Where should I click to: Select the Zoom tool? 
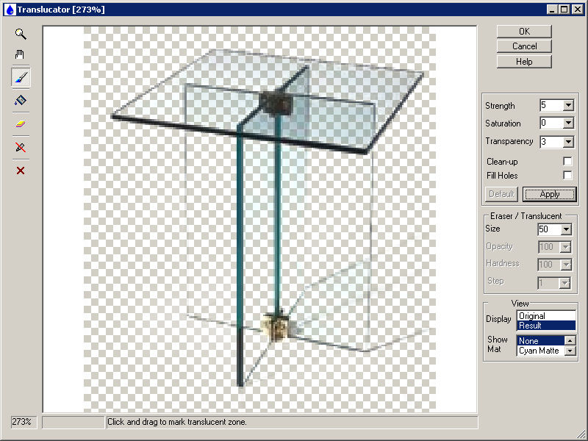pyautogui.click(x=21, y=34)
